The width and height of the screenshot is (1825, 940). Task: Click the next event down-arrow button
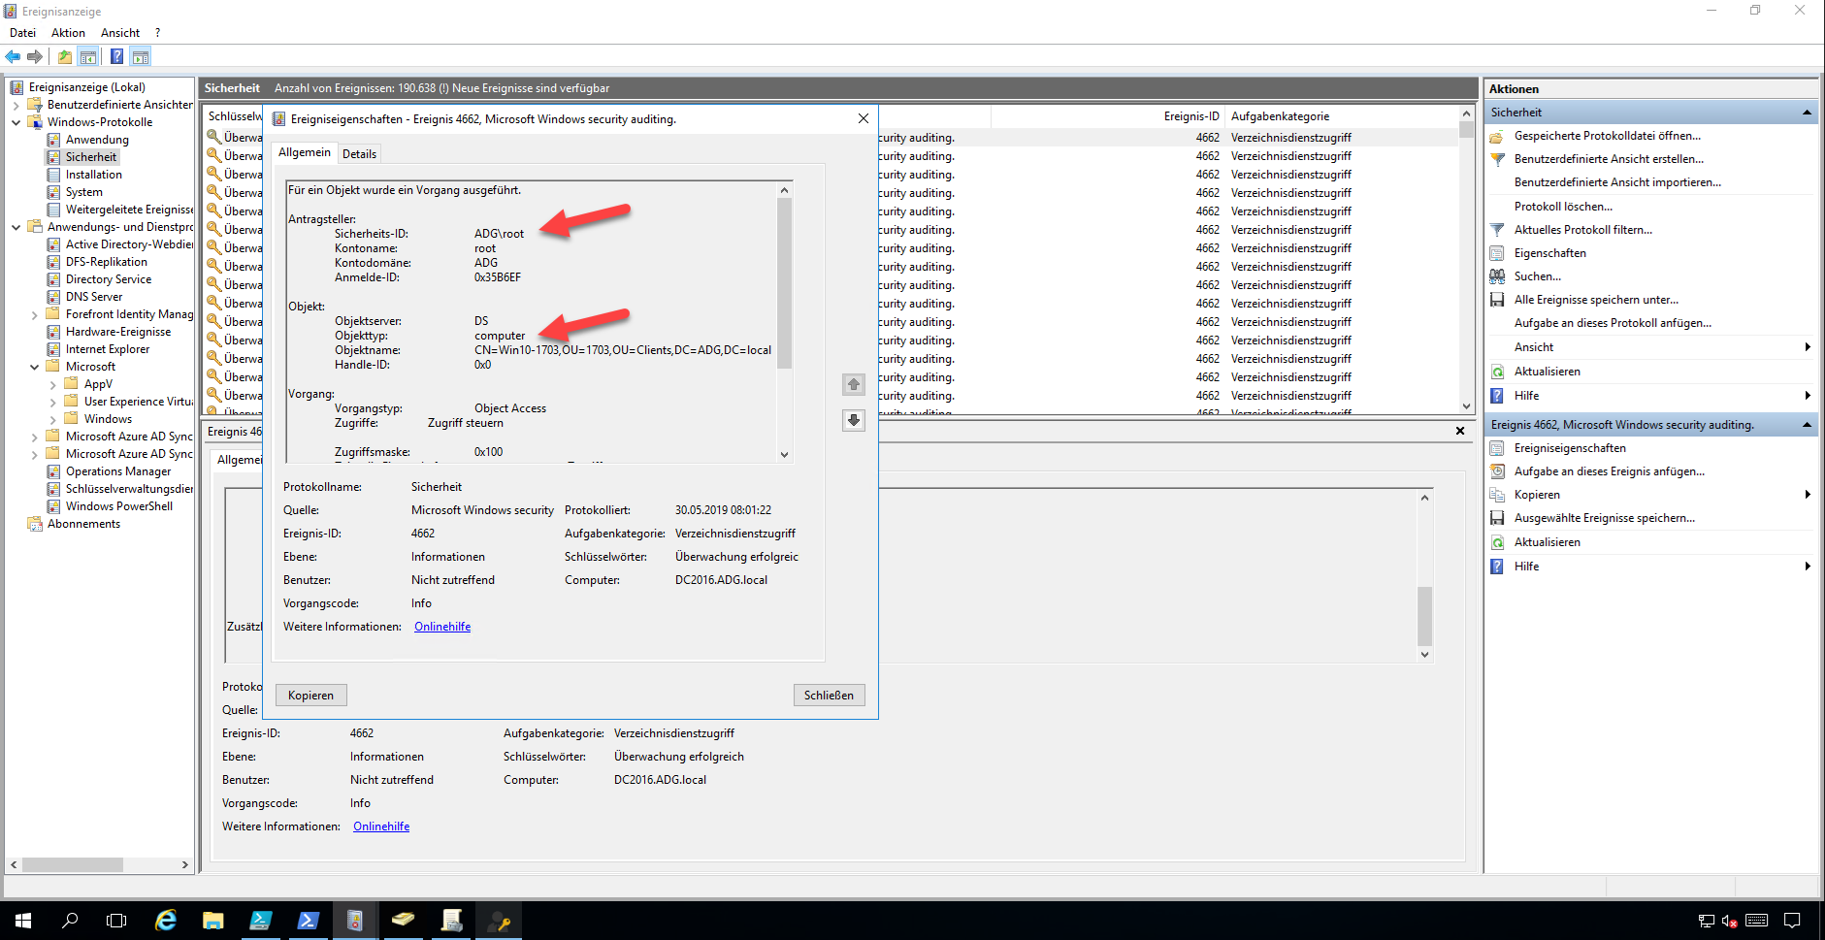(854, 420)
